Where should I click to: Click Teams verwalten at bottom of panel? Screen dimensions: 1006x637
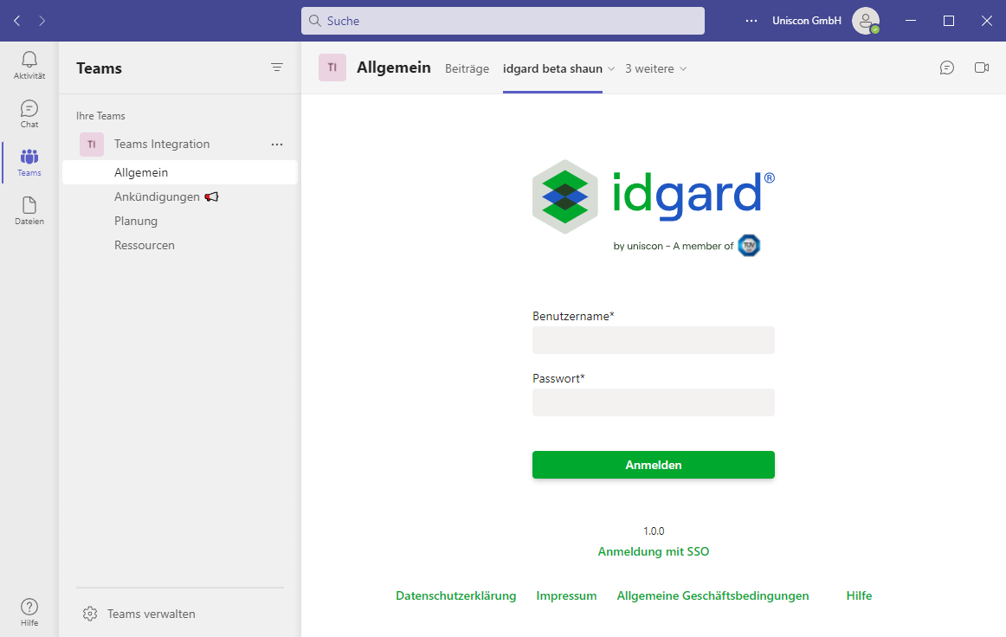[151, 614]
